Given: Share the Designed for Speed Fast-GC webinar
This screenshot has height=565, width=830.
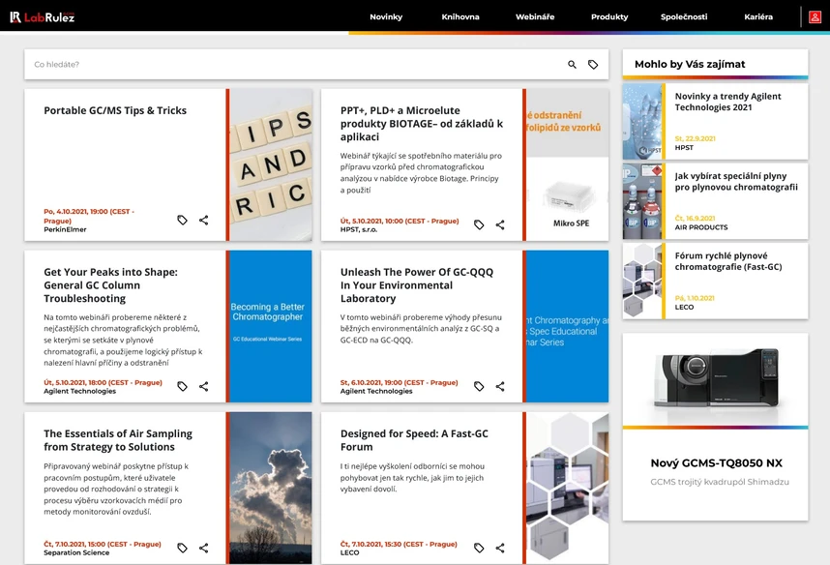Looking at the screenshot, I should click(x=500, y=548).
